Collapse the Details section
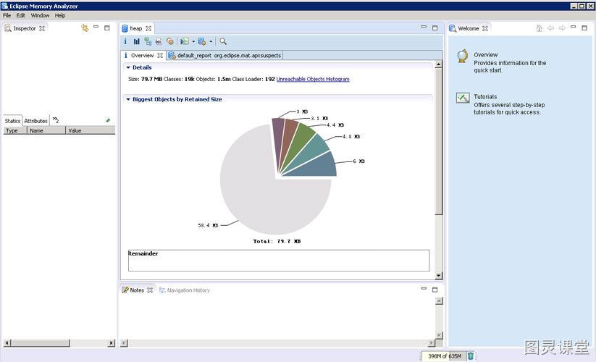This screenshot has height=362, width=596. [x=128, y=67]
